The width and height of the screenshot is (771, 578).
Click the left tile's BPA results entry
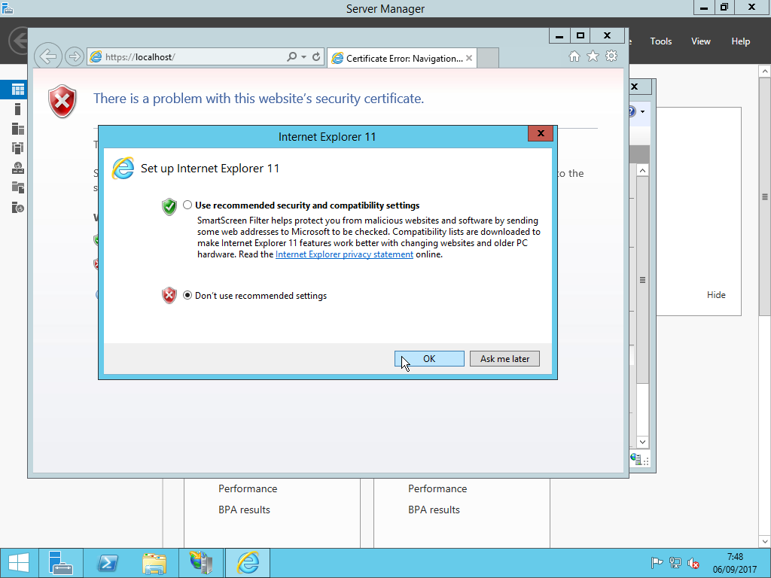(x=245, y=510)
